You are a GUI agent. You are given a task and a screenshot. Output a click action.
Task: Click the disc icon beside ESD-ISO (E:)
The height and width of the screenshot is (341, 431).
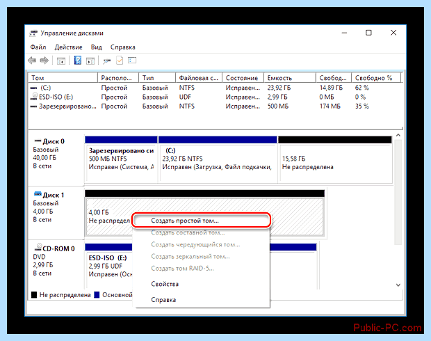point(34,96)
